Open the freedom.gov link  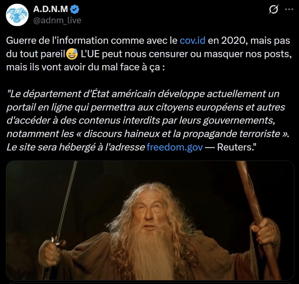175,147
